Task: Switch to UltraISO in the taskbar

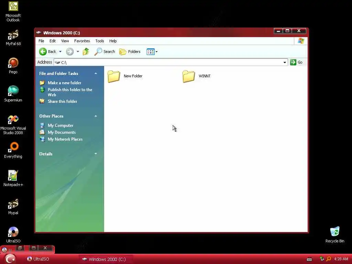Action: pyautogui.click(x=38, y=259)
